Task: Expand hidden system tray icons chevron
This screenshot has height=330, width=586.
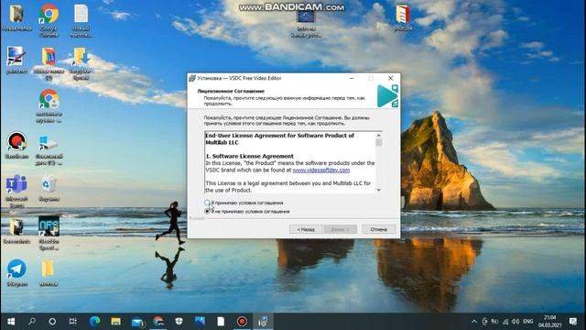Action: tap(474, 322)
